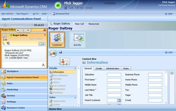The height and width of the screenshot is (111, 176).
Task: Open the form Help dropdown
Action: [x=170, y=52]
